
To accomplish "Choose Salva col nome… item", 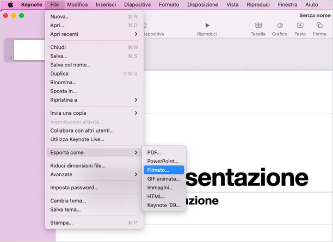I will coord(94,65).
